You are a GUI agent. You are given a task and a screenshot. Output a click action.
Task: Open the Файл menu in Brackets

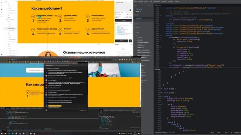click(x=135, y=1)
